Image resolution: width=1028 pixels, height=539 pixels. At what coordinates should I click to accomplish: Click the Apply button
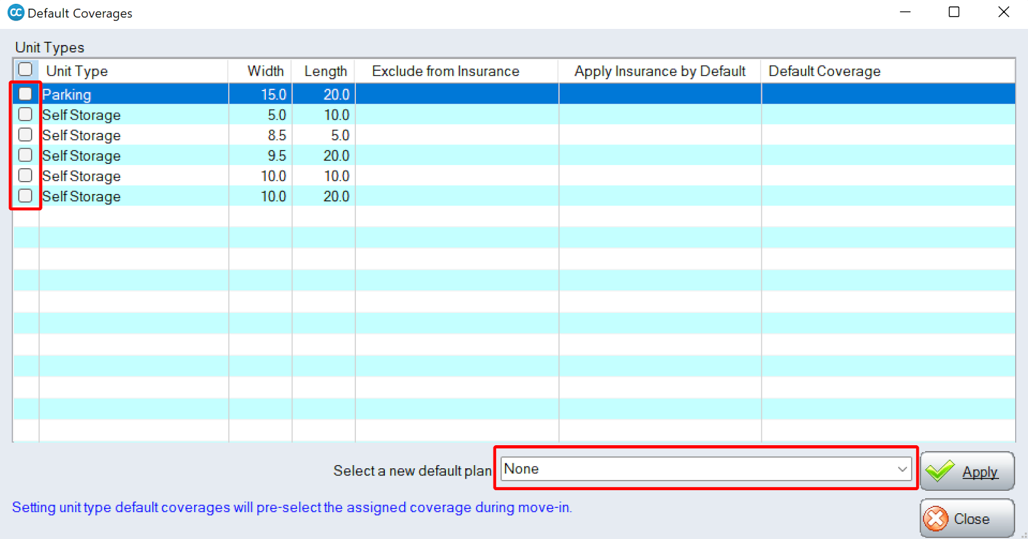click(x=967, y=471)
